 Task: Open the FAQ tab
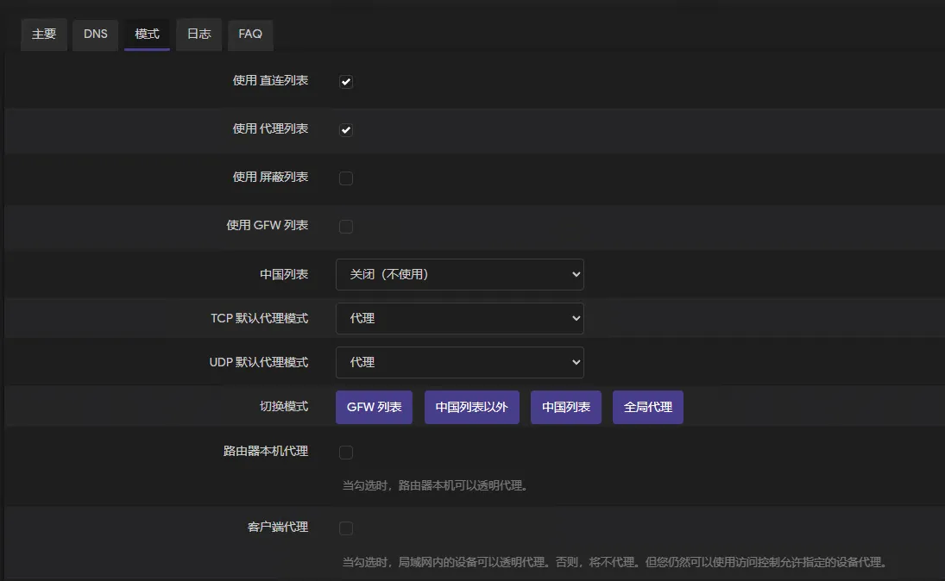pos(250,34)
